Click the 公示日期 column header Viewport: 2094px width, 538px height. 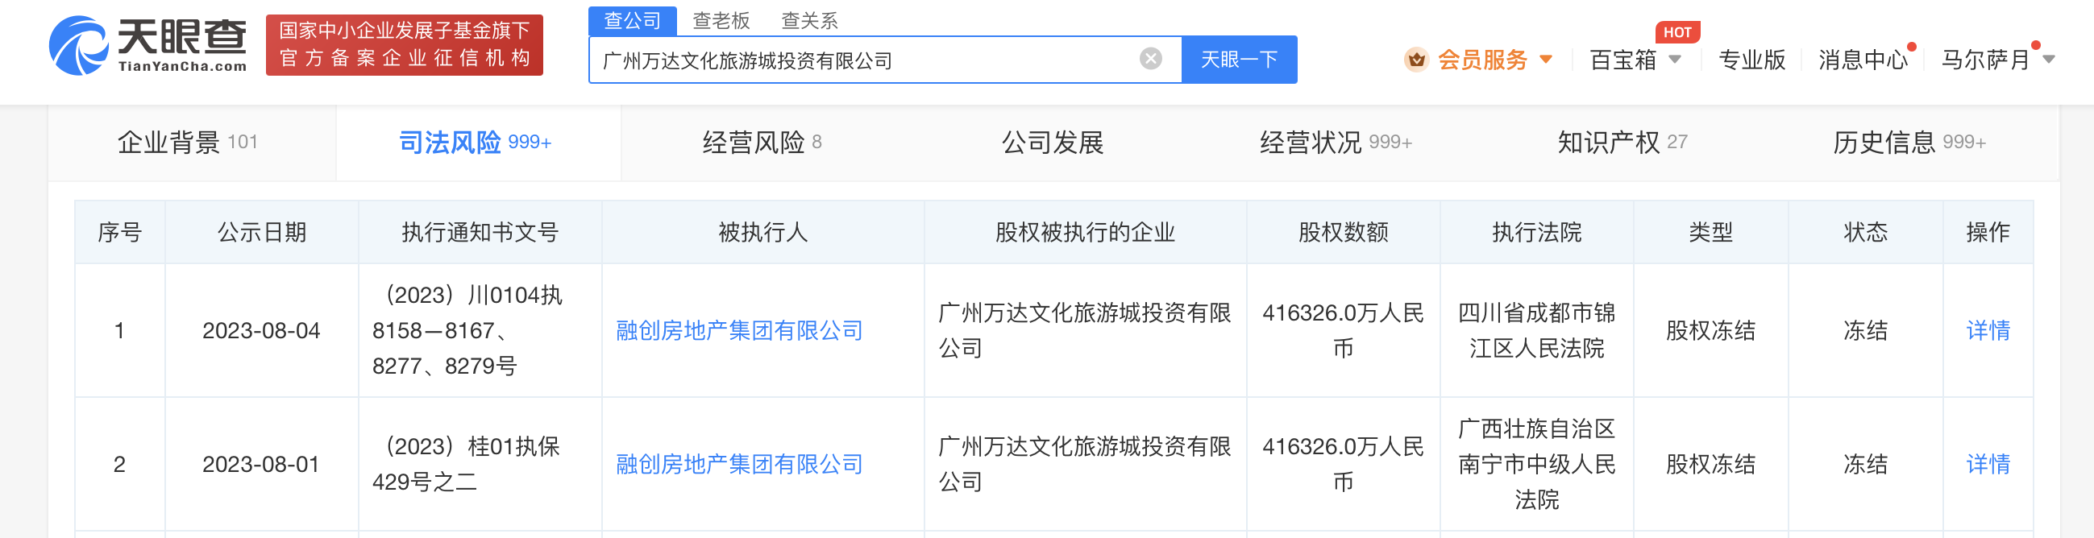tap(262, 233)
